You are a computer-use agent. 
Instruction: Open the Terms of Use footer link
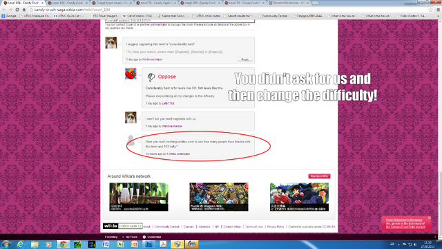[253, 227]
